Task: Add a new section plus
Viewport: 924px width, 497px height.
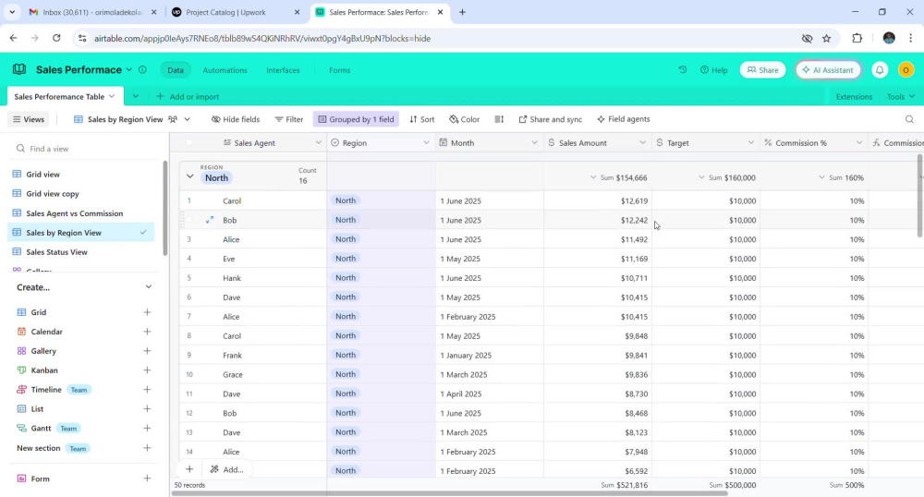Action: 147,448
